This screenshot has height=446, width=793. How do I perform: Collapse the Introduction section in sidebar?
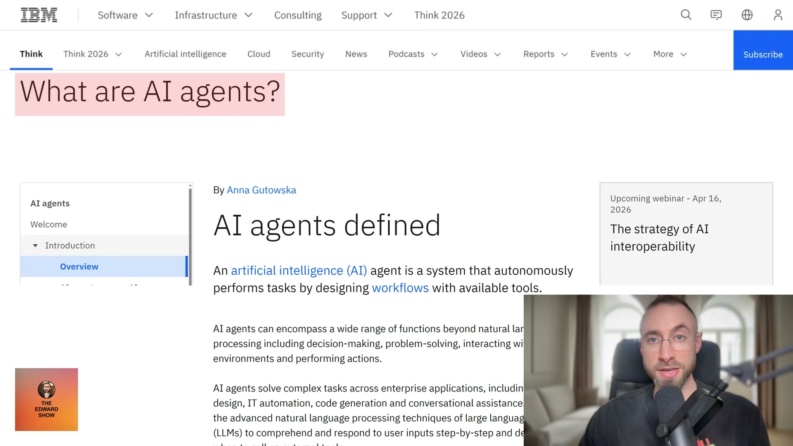coord(35,245)
